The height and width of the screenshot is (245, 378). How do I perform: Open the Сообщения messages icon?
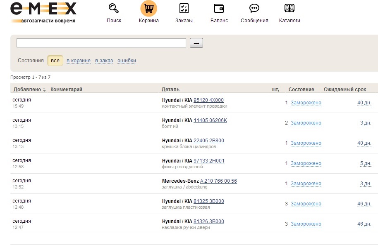coord(254,8)
